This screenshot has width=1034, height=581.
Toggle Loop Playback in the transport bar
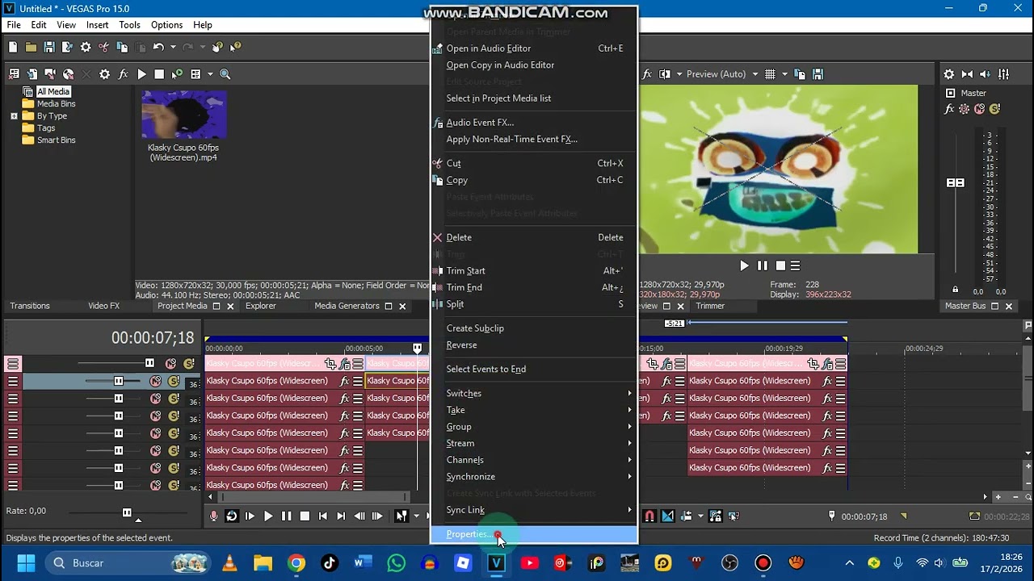[232, 516]
